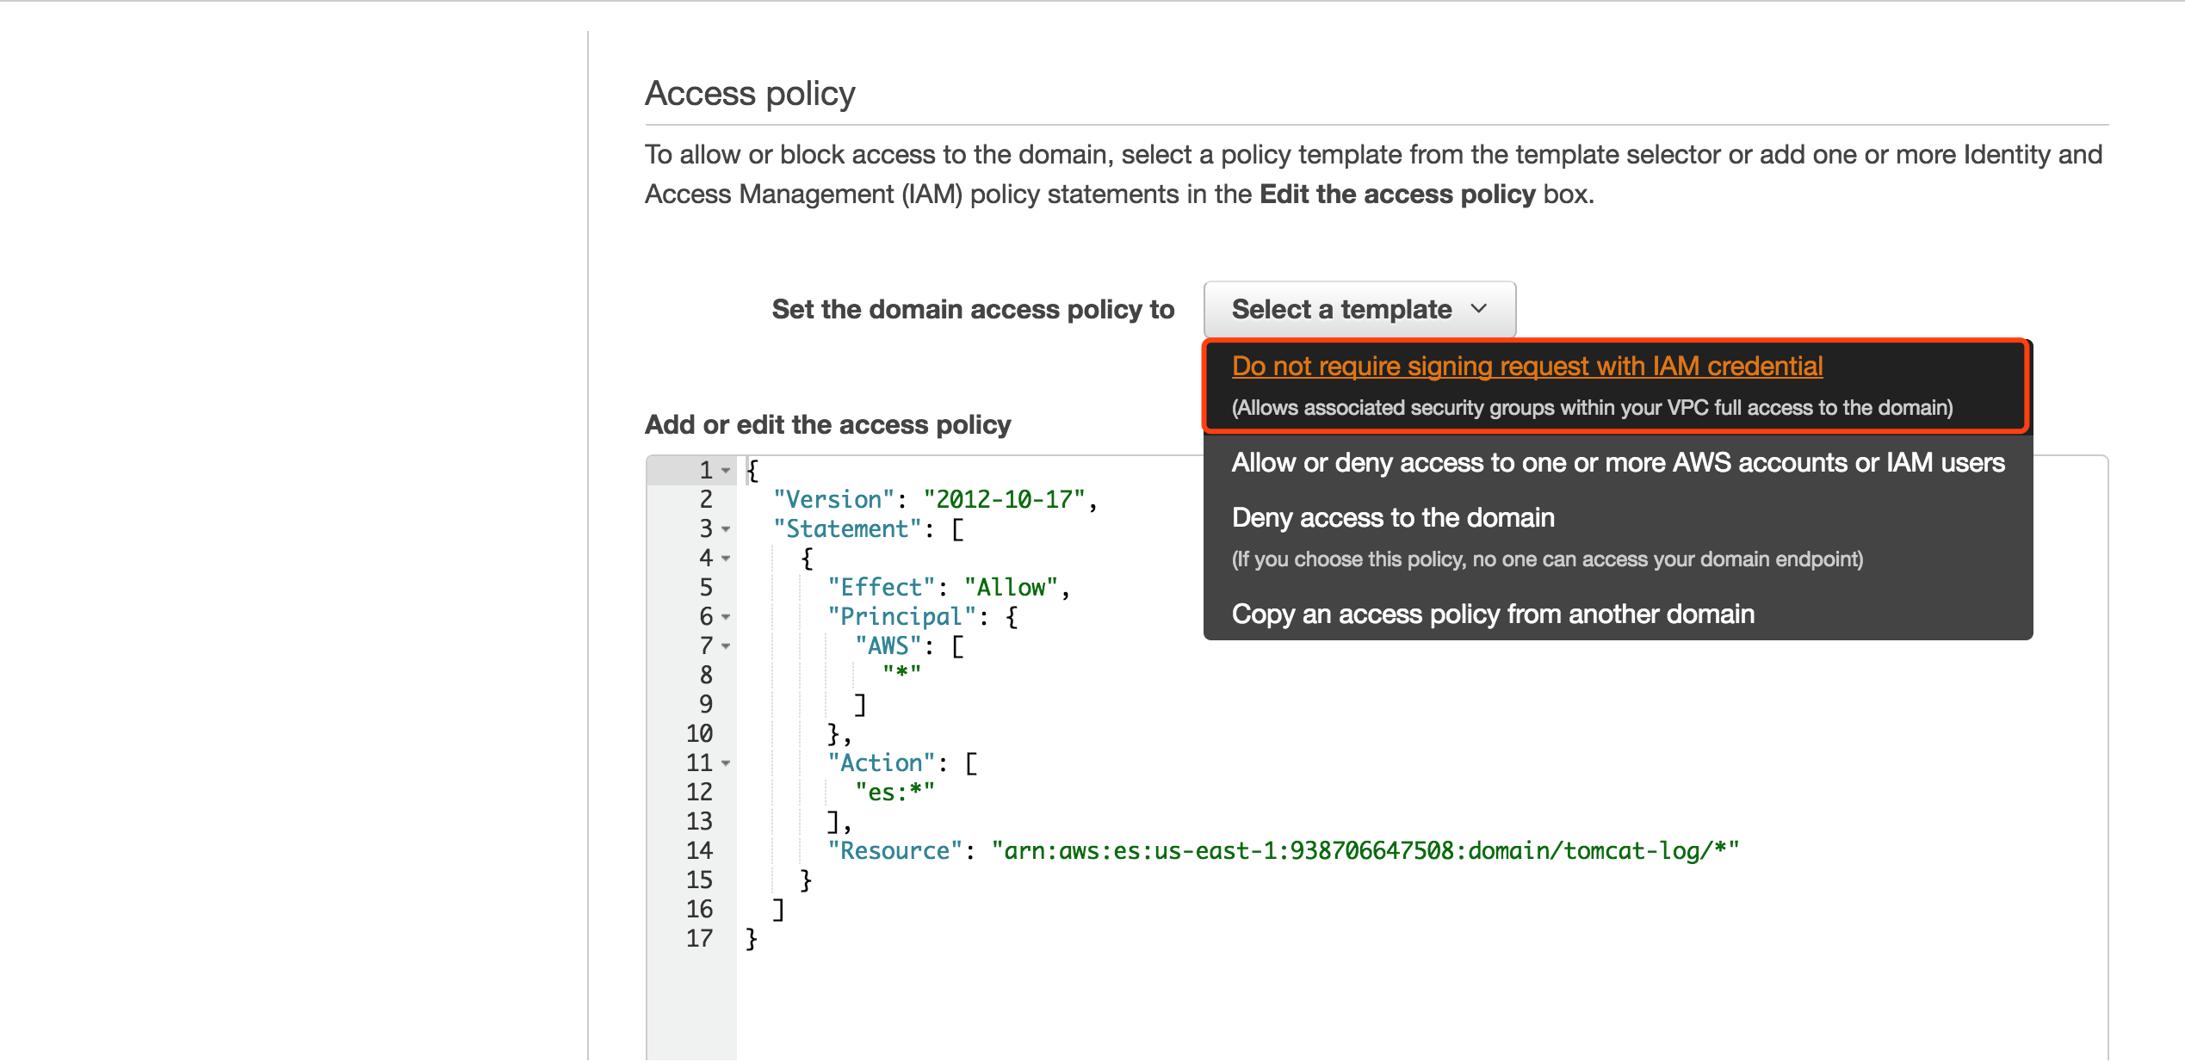Collapse the AWS array fold on line 7

click(x=726, y=646)
